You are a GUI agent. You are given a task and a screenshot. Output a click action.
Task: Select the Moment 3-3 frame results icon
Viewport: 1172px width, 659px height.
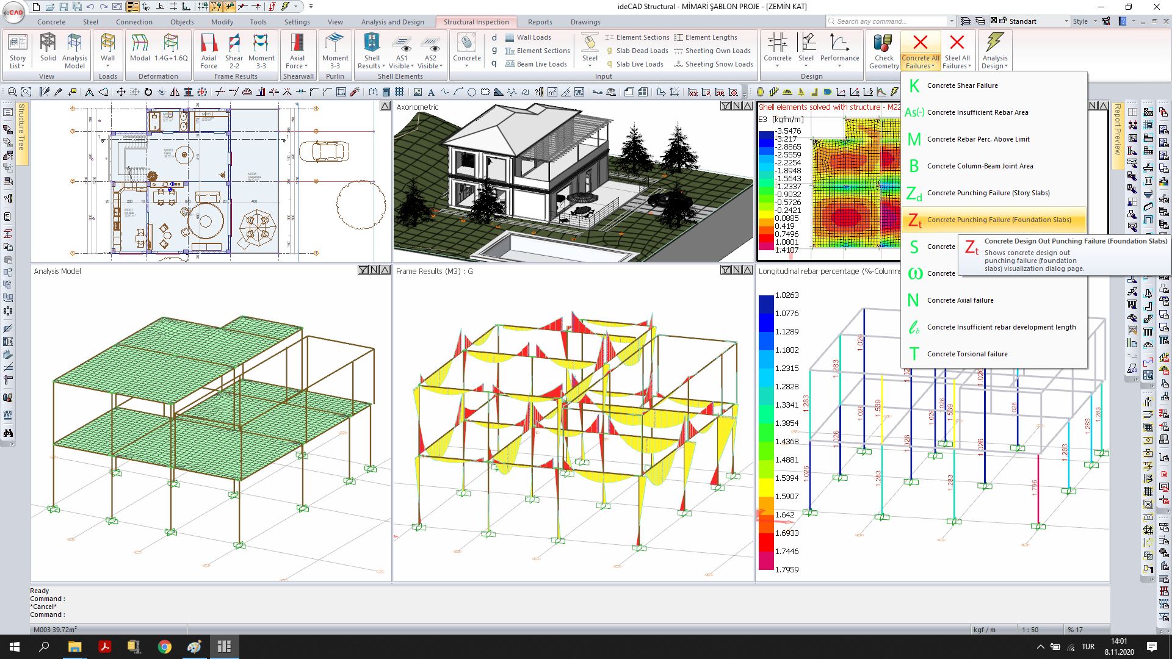(x=262, y=50)
